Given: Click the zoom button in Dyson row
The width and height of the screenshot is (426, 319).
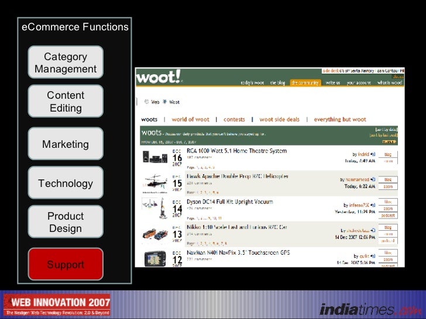Looking at the screenshot, I should point(388,209).
